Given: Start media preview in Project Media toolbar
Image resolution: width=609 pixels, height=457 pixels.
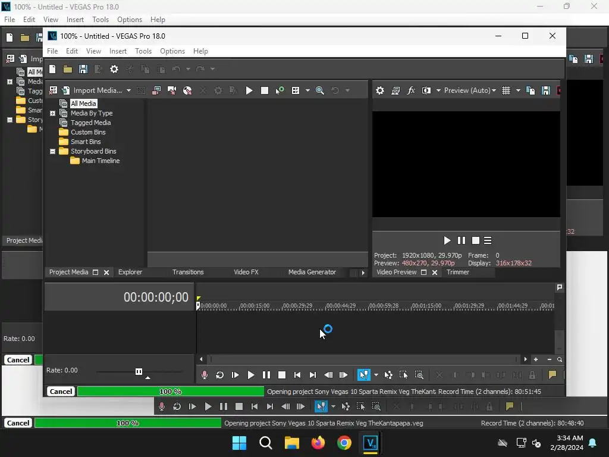Looking at the screenshot, I should (x=249, y=90).
